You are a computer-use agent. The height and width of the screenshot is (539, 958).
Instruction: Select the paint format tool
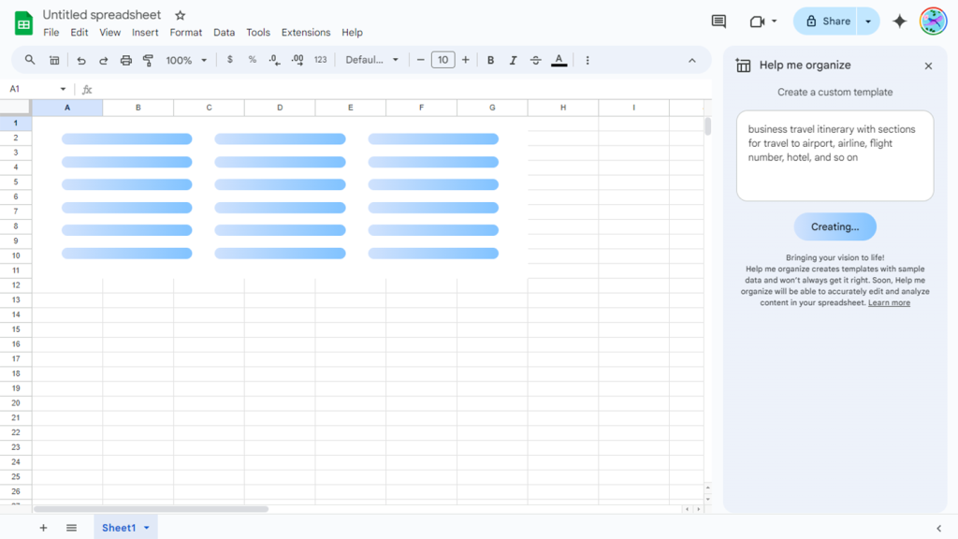148,60
